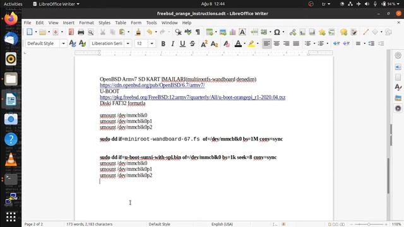Click the Save document icon

click(x=56, y=32)
